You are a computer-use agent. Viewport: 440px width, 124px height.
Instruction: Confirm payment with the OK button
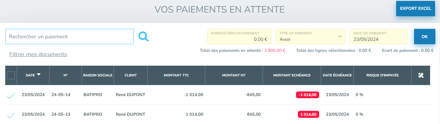[425, 37]
